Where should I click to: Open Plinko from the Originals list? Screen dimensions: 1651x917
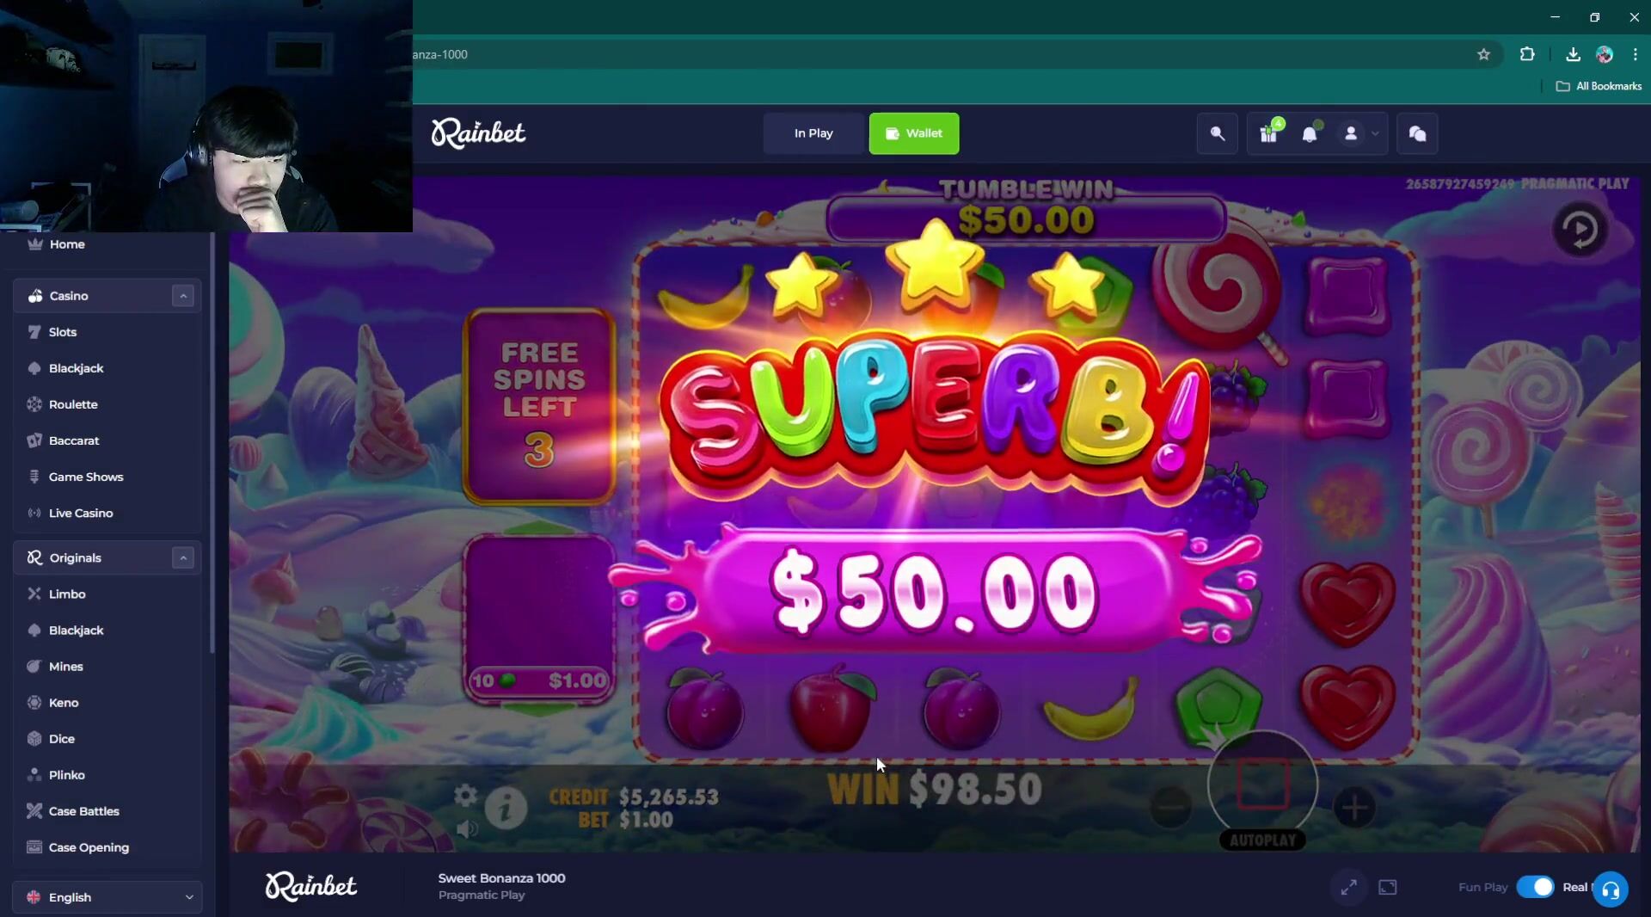[x=66, y=775]
